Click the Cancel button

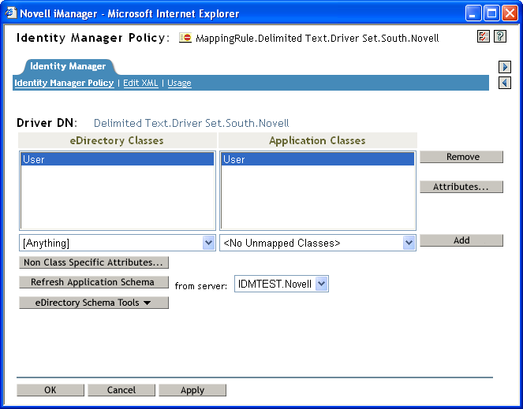(121, 390)
